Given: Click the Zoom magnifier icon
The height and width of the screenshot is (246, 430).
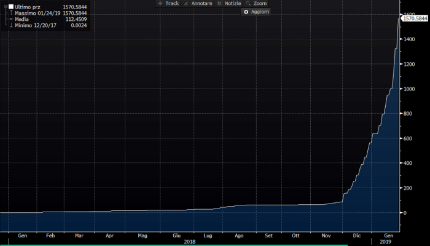Looking at the screenshot, I should [x=248, y=4].
